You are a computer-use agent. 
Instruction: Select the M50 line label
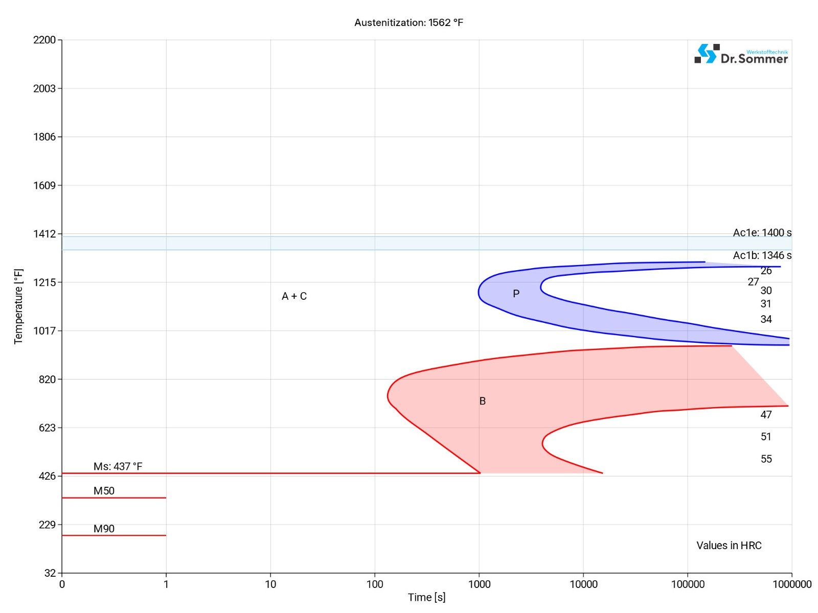tap(104, 491)
